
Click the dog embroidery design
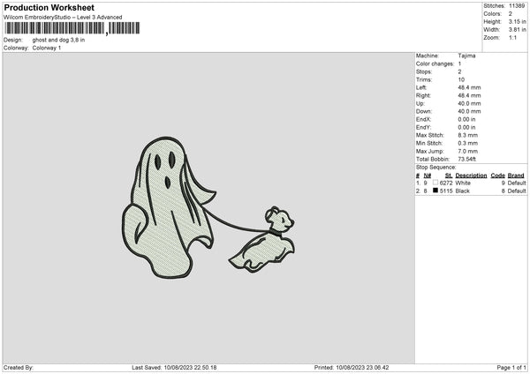pyautogui.click(x=262, y=239)
